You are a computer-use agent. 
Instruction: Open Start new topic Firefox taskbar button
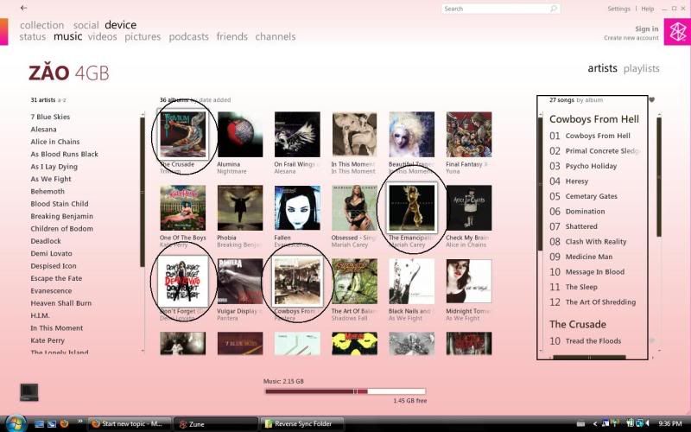[130, 423]
